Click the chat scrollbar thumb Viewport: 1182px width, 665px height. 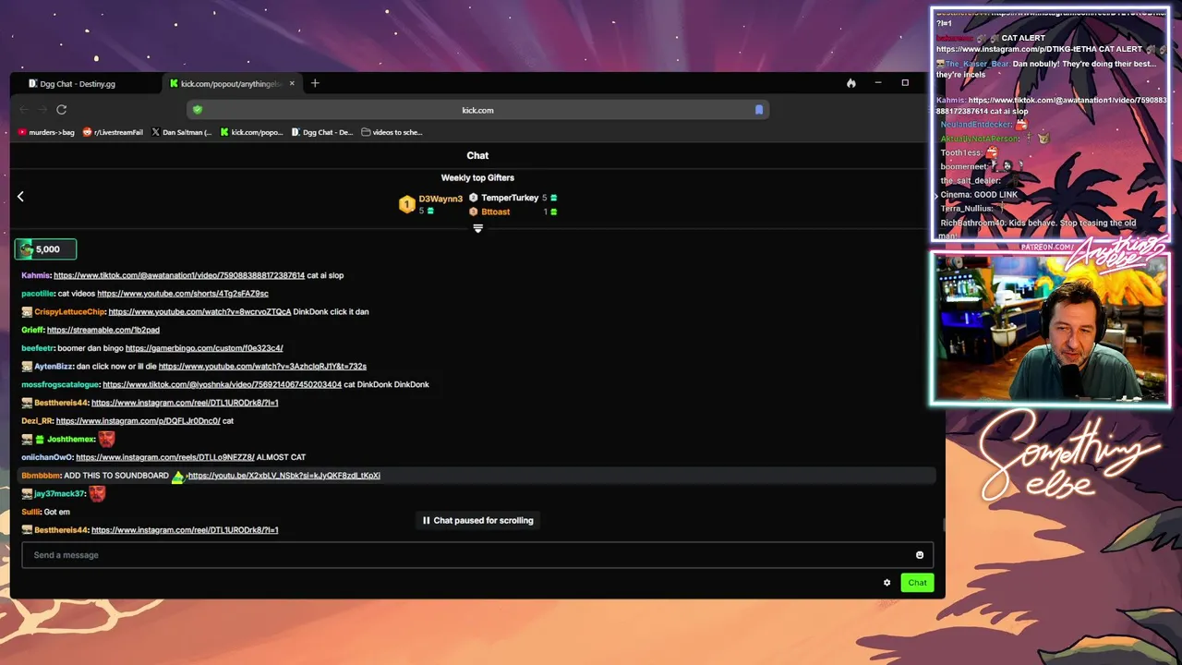coord(943,525)
